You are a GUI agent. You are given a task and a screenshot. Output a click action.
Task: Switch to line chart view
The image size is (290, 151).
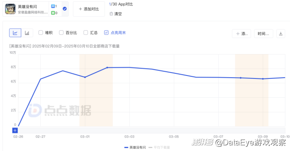(15, 33)
